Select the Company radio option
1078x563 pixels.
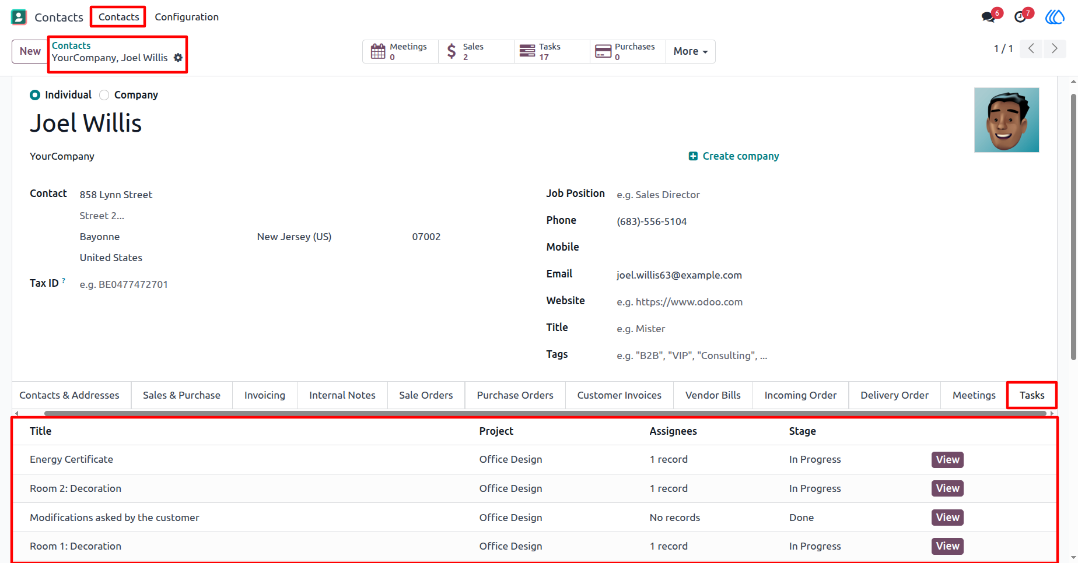click(x=104, y=95)
